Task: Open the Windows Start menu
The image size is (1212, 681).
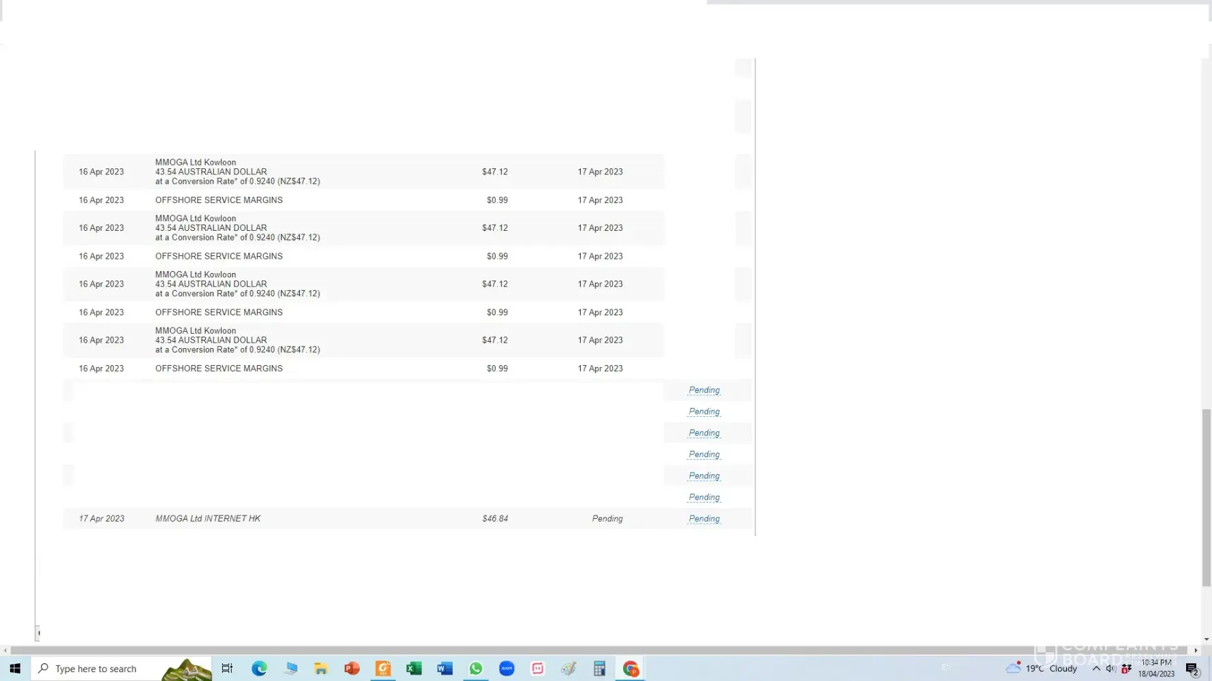Action: point(15,669)
